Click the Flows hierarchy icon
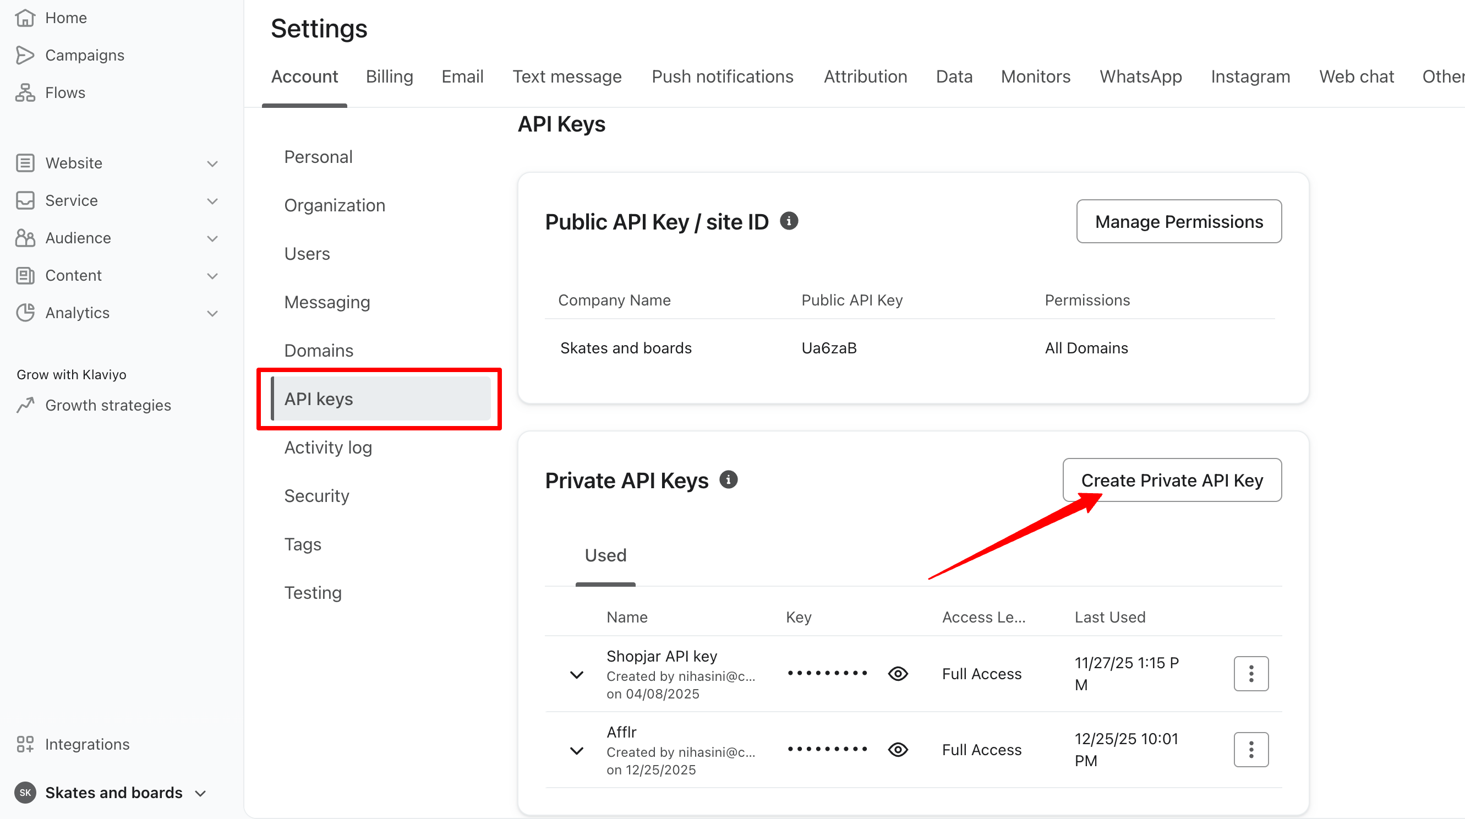Viewport: 1465px width, 819px height. 25,92
